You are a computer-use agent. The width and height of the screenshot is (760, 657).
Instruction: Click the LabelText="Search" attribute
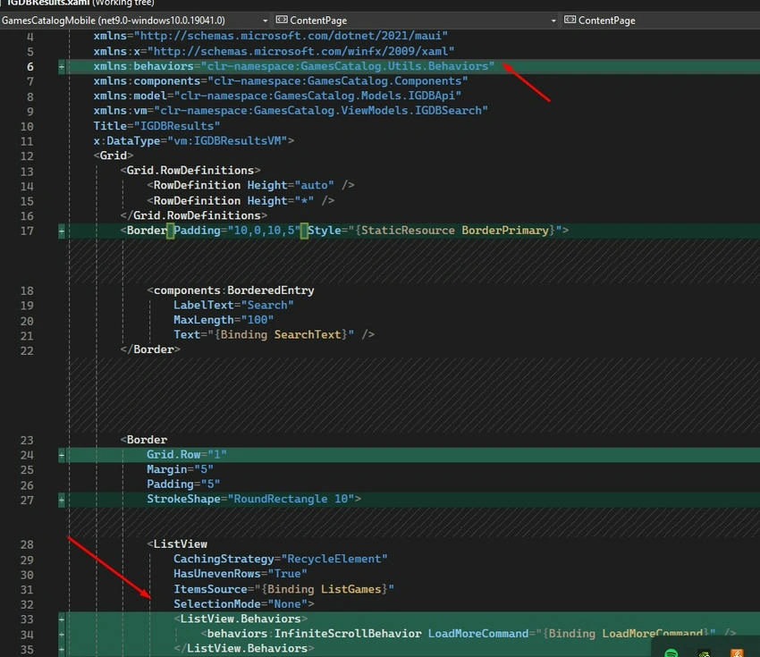233,305
